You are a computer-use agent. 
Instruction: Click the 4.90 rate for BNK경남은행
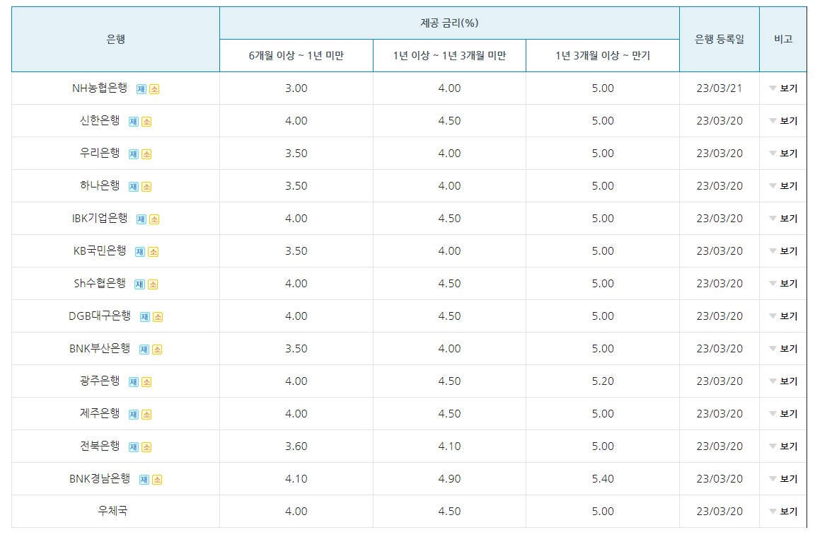tap(450, 478)
